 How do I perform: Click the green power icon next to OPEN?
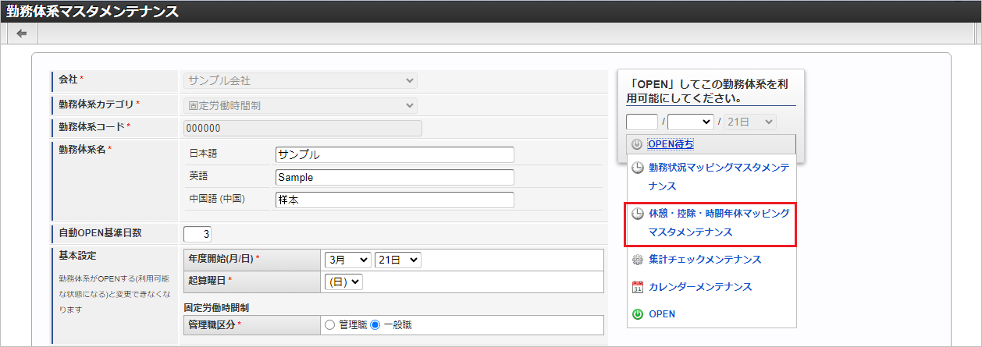pyautogui.click(x=638, y=314)
